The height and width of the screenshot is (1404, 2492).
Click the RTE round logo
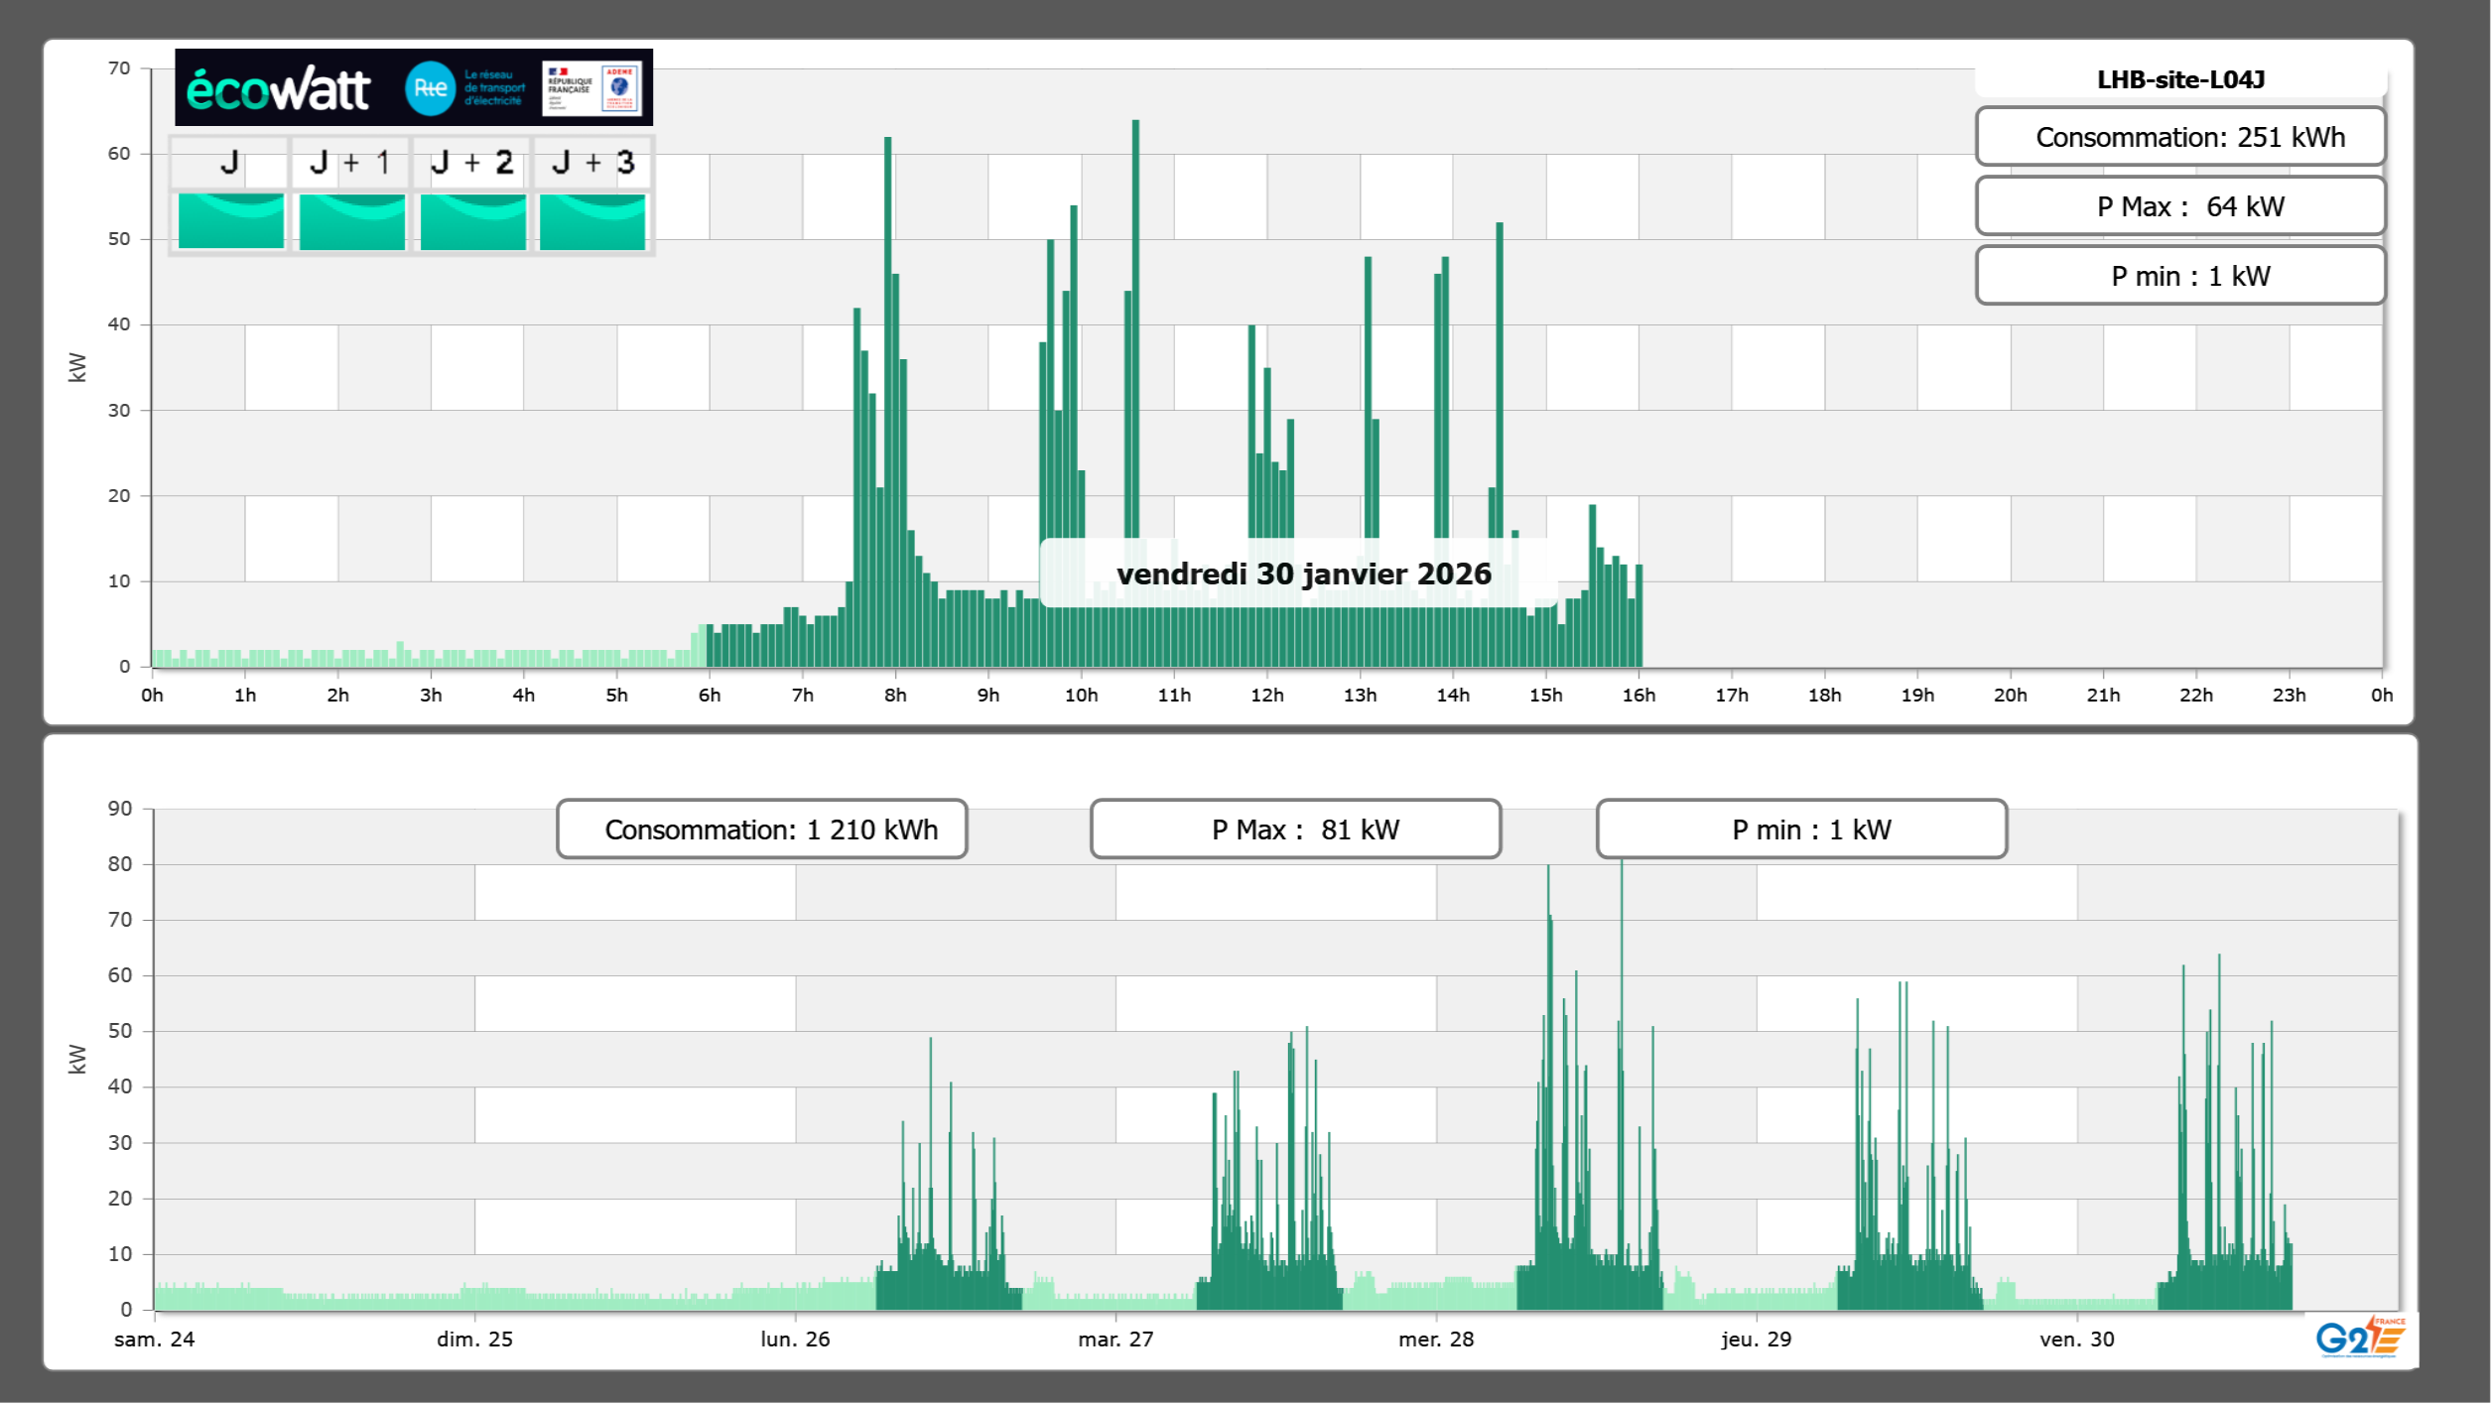coord(430,88)
